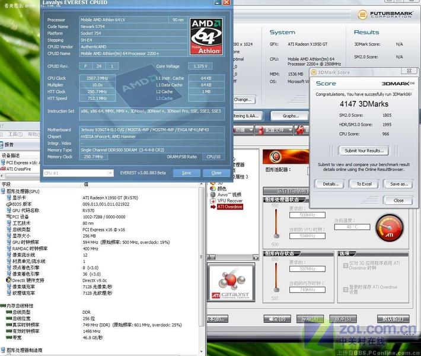Open the 工具 menu in EVEREST
Screen dimensions: 421x356
pos(16,134)
